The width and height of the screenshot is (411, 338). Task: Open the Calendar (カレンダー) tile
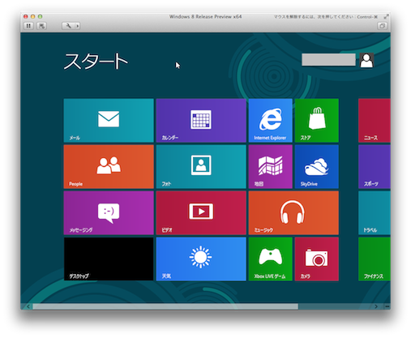201,121
